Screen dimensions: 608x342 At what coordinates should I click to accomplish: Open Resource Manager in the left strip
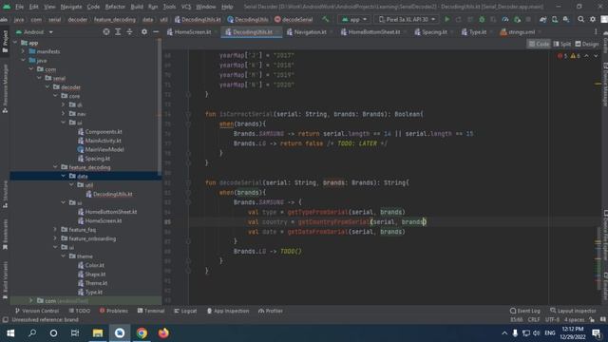[x=5, y=88]
